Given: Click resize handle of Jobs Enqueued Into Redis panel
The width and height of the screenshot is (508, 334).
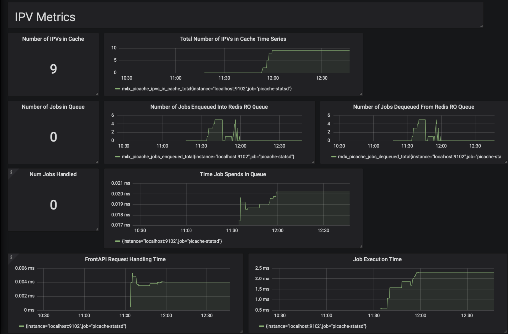Looking at the screenshot, I should (x=313, y=161).
